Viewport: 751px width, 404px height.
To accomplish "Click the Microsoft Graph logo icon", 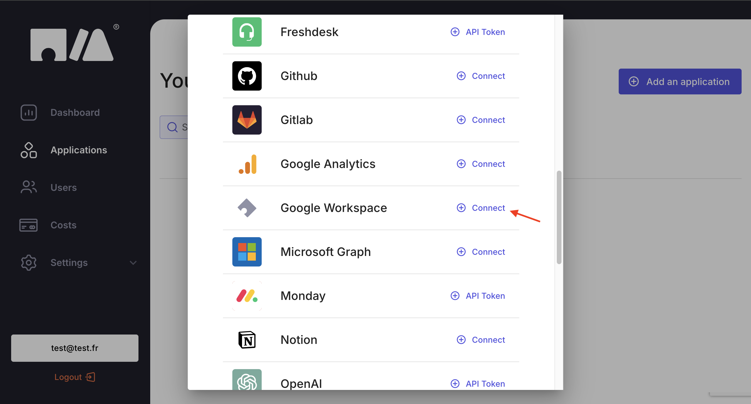I will point(247,252).
